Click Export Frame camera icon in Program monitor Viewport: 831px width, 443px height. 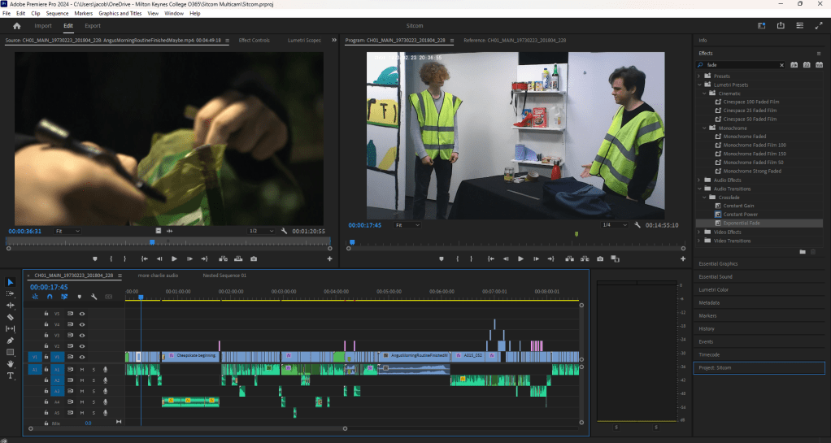click(x=600, y=258)
